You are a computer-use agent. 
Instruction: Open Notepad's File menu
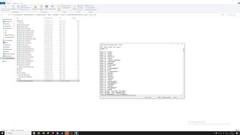click(x=102, y=47)
